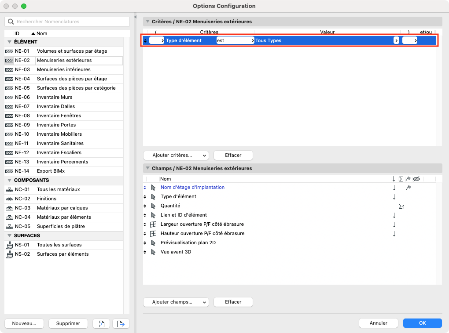Screen dimensions: 449x333
Task: Click brick icon of NC-03 row
Action: click(9, 208)
